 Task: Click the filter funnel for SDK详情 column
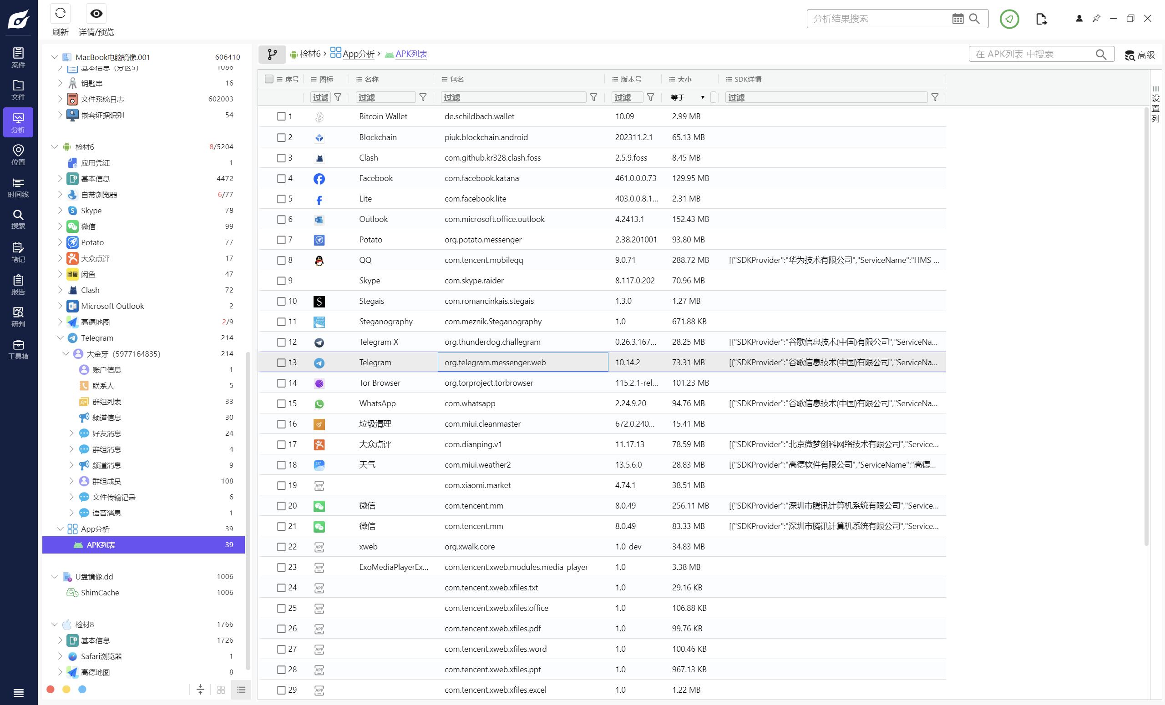pos(935,97)
